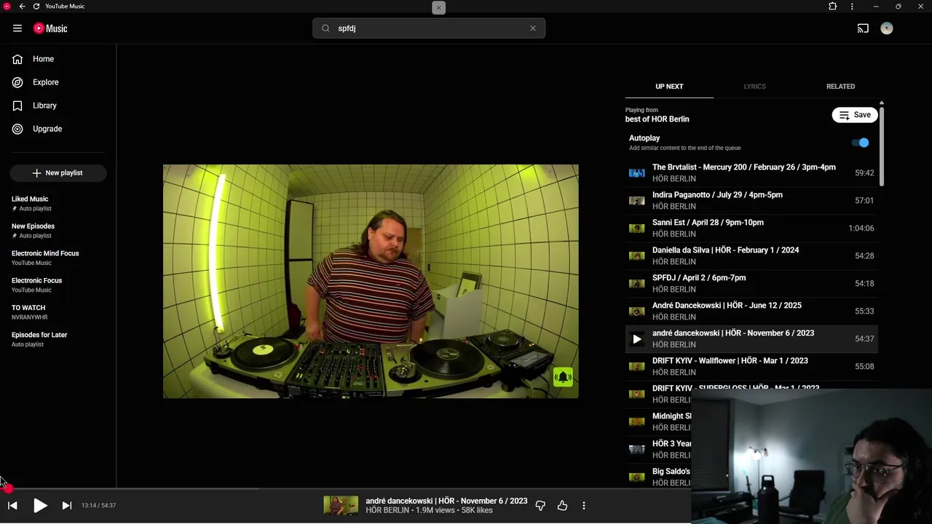The width and height of the screenshot is (932, 524).
Task: Play André Dancekowski June 12 2025 set
Action: [751, 311]
